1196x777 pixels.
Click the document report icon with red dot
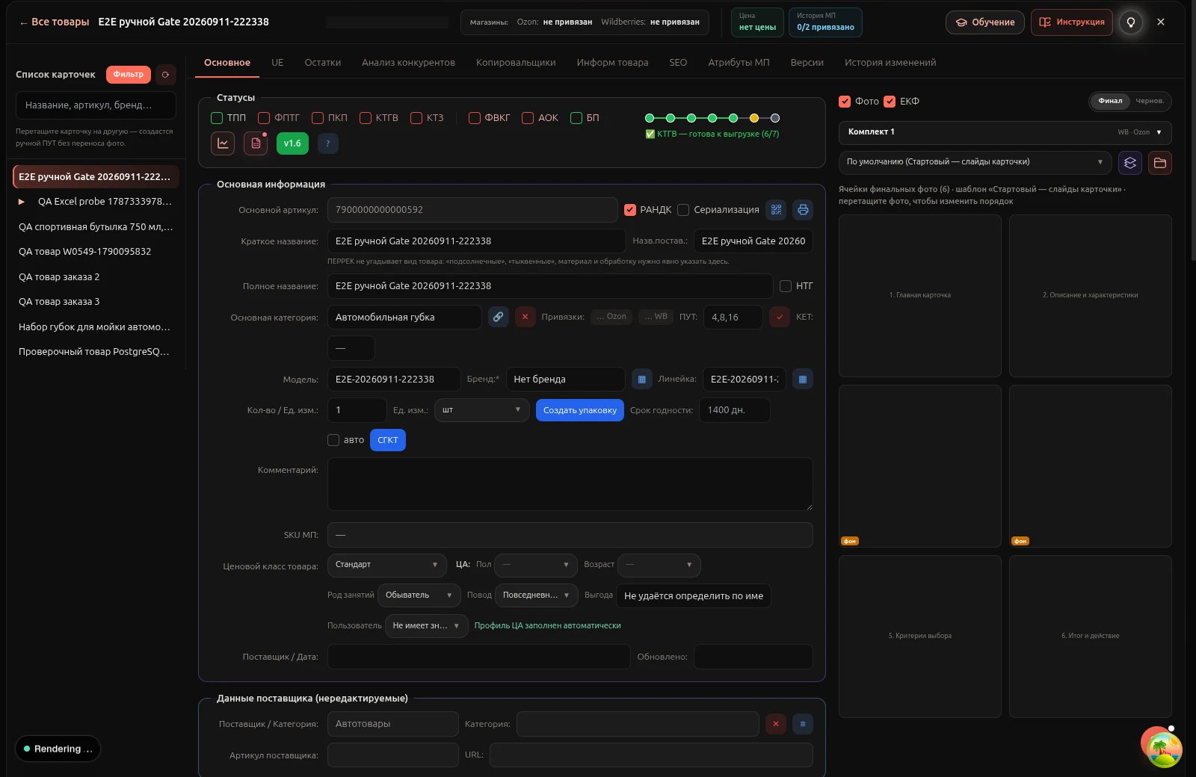(256, 143)
